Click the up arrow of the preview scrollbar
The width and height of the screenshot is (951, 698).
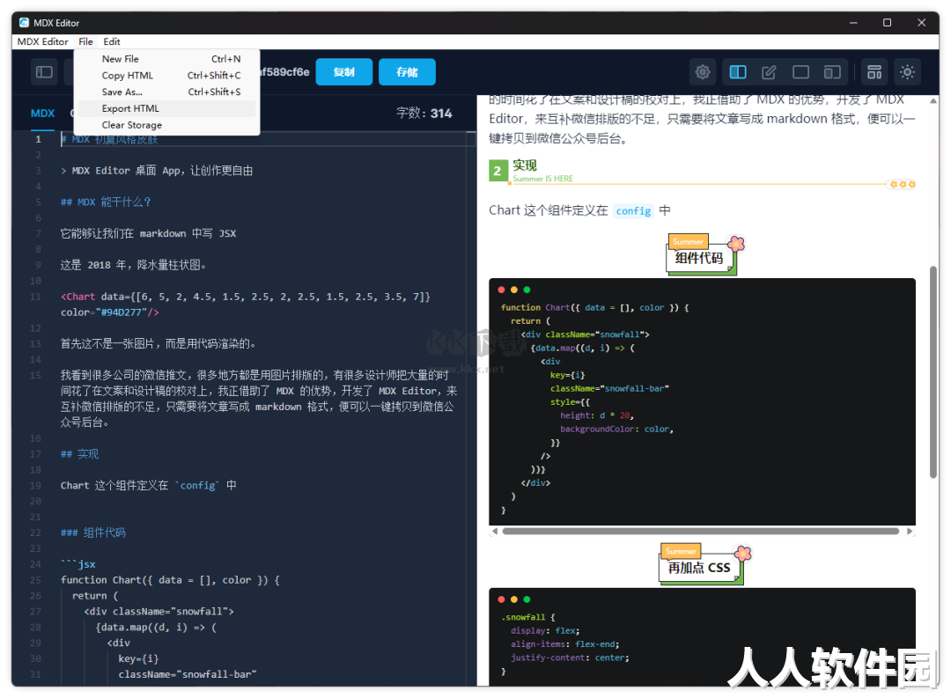pyautogui.click(x=933, y=100)
